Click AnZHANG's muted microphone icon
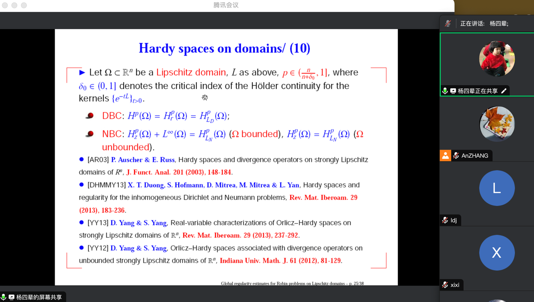Image resolution: width=534 pixels, height=302 pixels. tap(456, 156)
